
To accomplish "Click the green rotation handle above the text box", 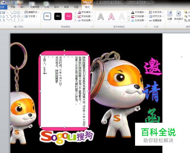I will coord(64,50).
